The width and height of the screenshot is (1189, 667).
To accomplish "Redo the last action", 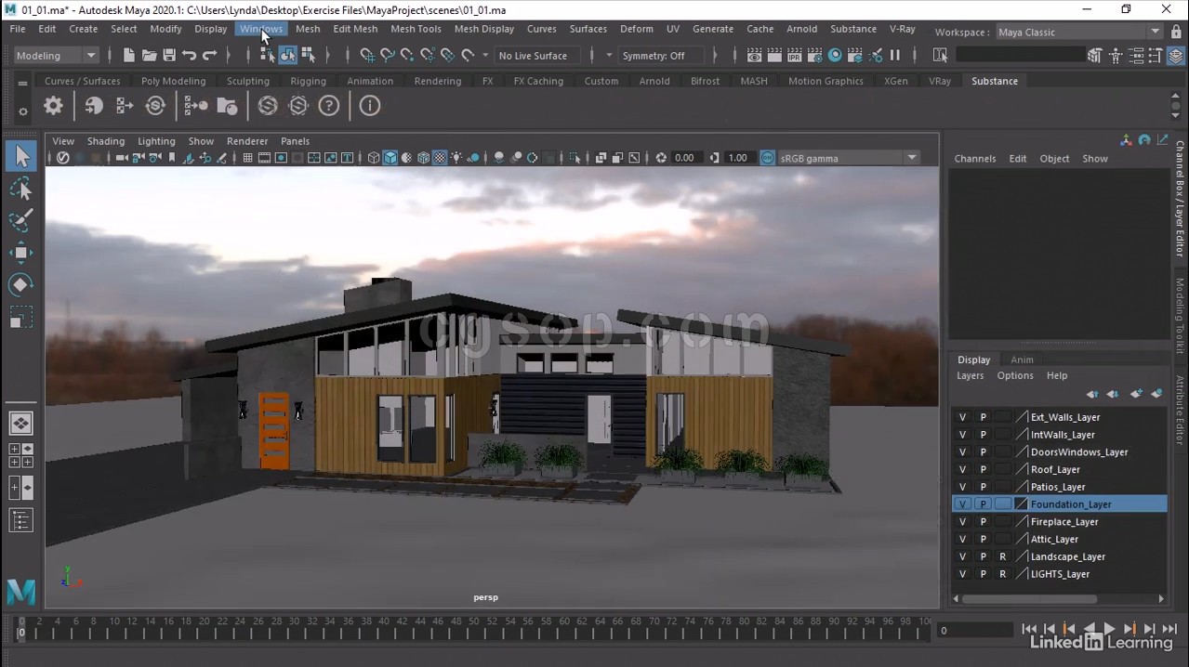I will (x=210, y=56).
